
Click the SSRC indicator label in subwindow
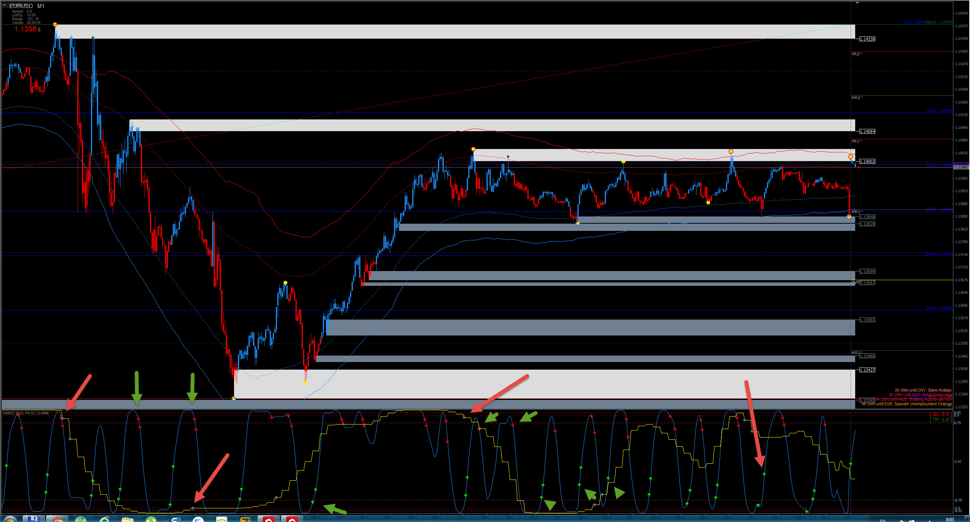pos(26,413)
